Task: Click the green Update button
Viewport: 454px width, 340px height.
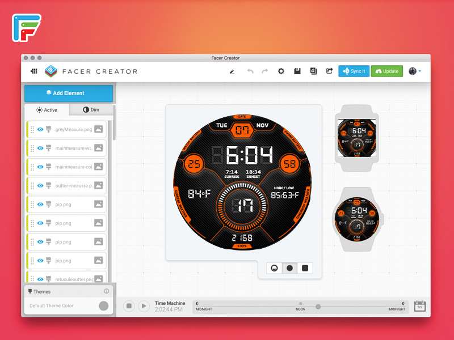Action: tap(387, 71)
